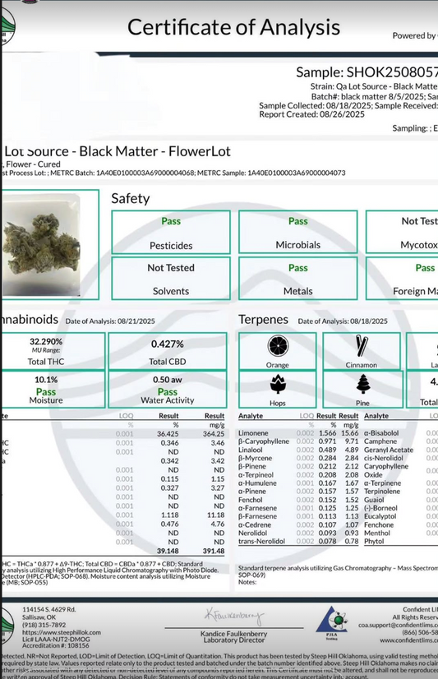The image size is (438, 679).
Task: Select the Guaiol analyte name
Action: 374,500
